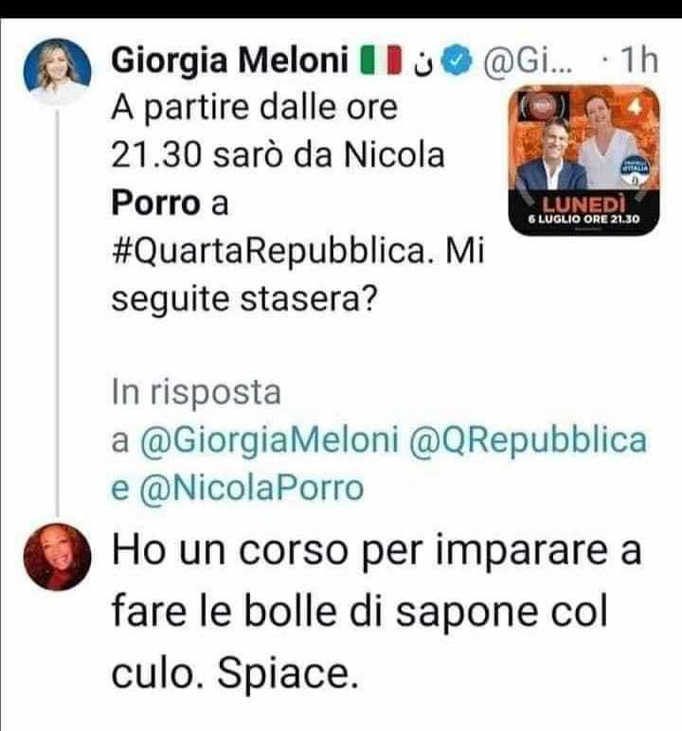
Task: Open the truncated @Gi... handle
Action: 527,61
